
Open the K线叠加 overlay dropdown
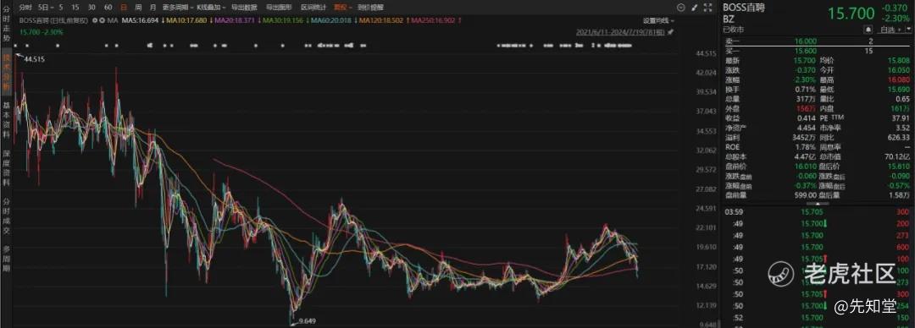coord(211,8)
